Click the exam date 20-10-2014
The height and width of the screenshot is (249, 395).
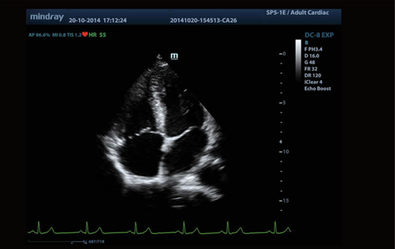pyautogui.click(x=85, y=21)
